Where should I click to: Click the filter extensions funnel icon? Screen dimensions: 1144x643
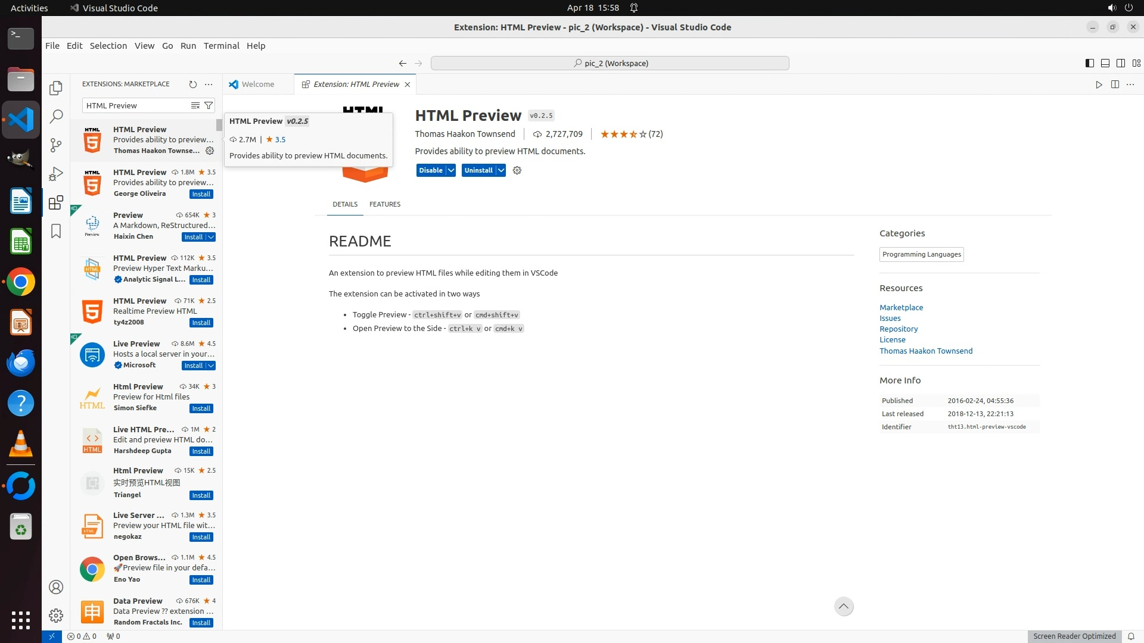tap(209, 105)
